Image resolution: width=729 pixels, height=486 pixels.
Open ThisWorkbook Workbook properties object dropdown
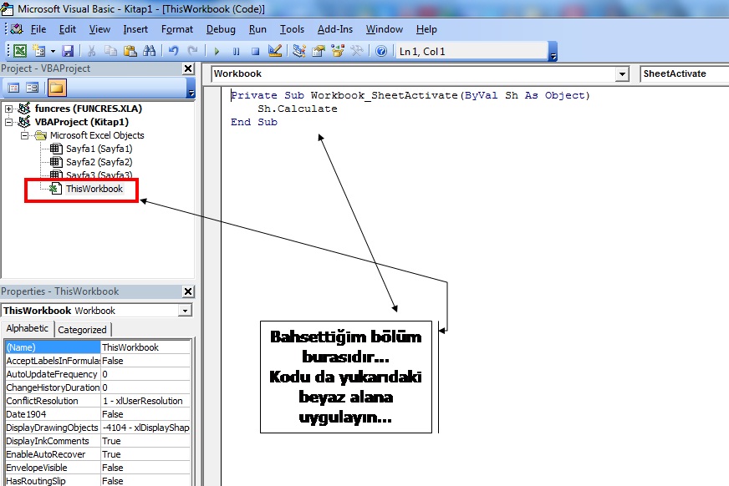[185, 311]
